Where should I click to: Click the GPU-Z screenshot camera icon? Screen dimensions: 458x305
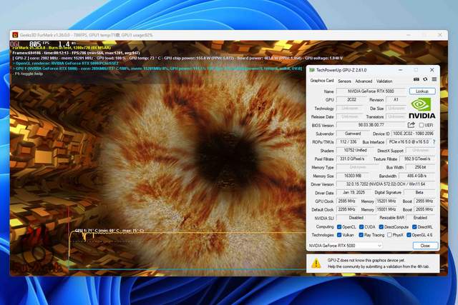pyautogui.click(x=416, y=79)
